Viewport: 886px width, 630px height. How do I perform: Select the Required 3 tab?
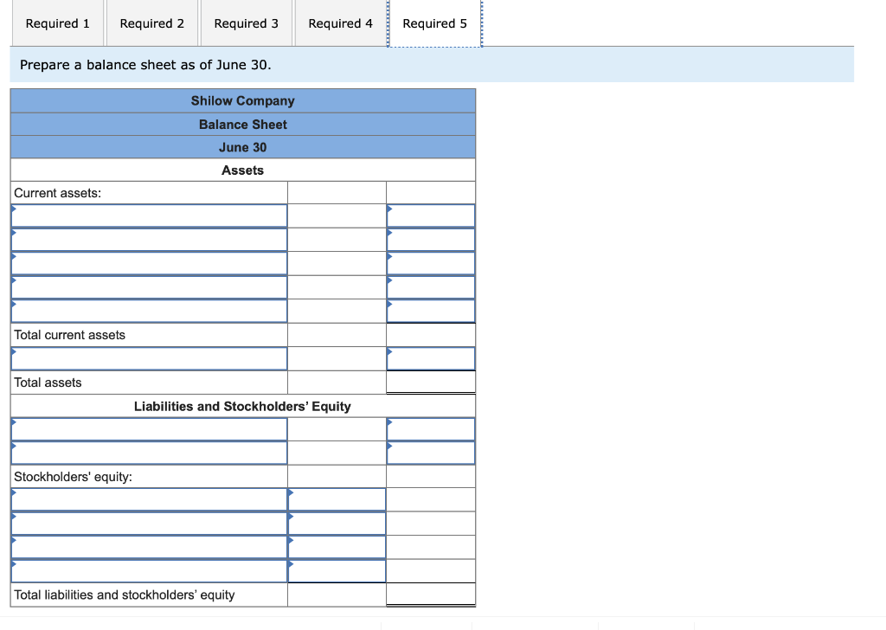246,23
